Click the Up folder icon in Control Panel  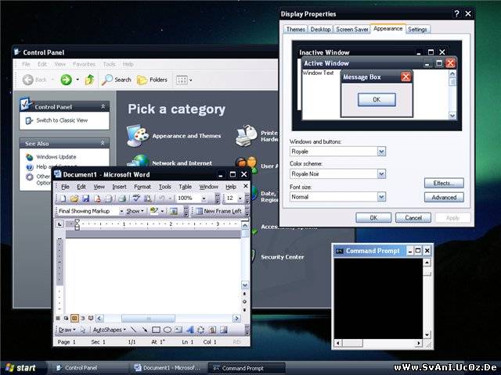pyautogui.click(x=90, y=79)
